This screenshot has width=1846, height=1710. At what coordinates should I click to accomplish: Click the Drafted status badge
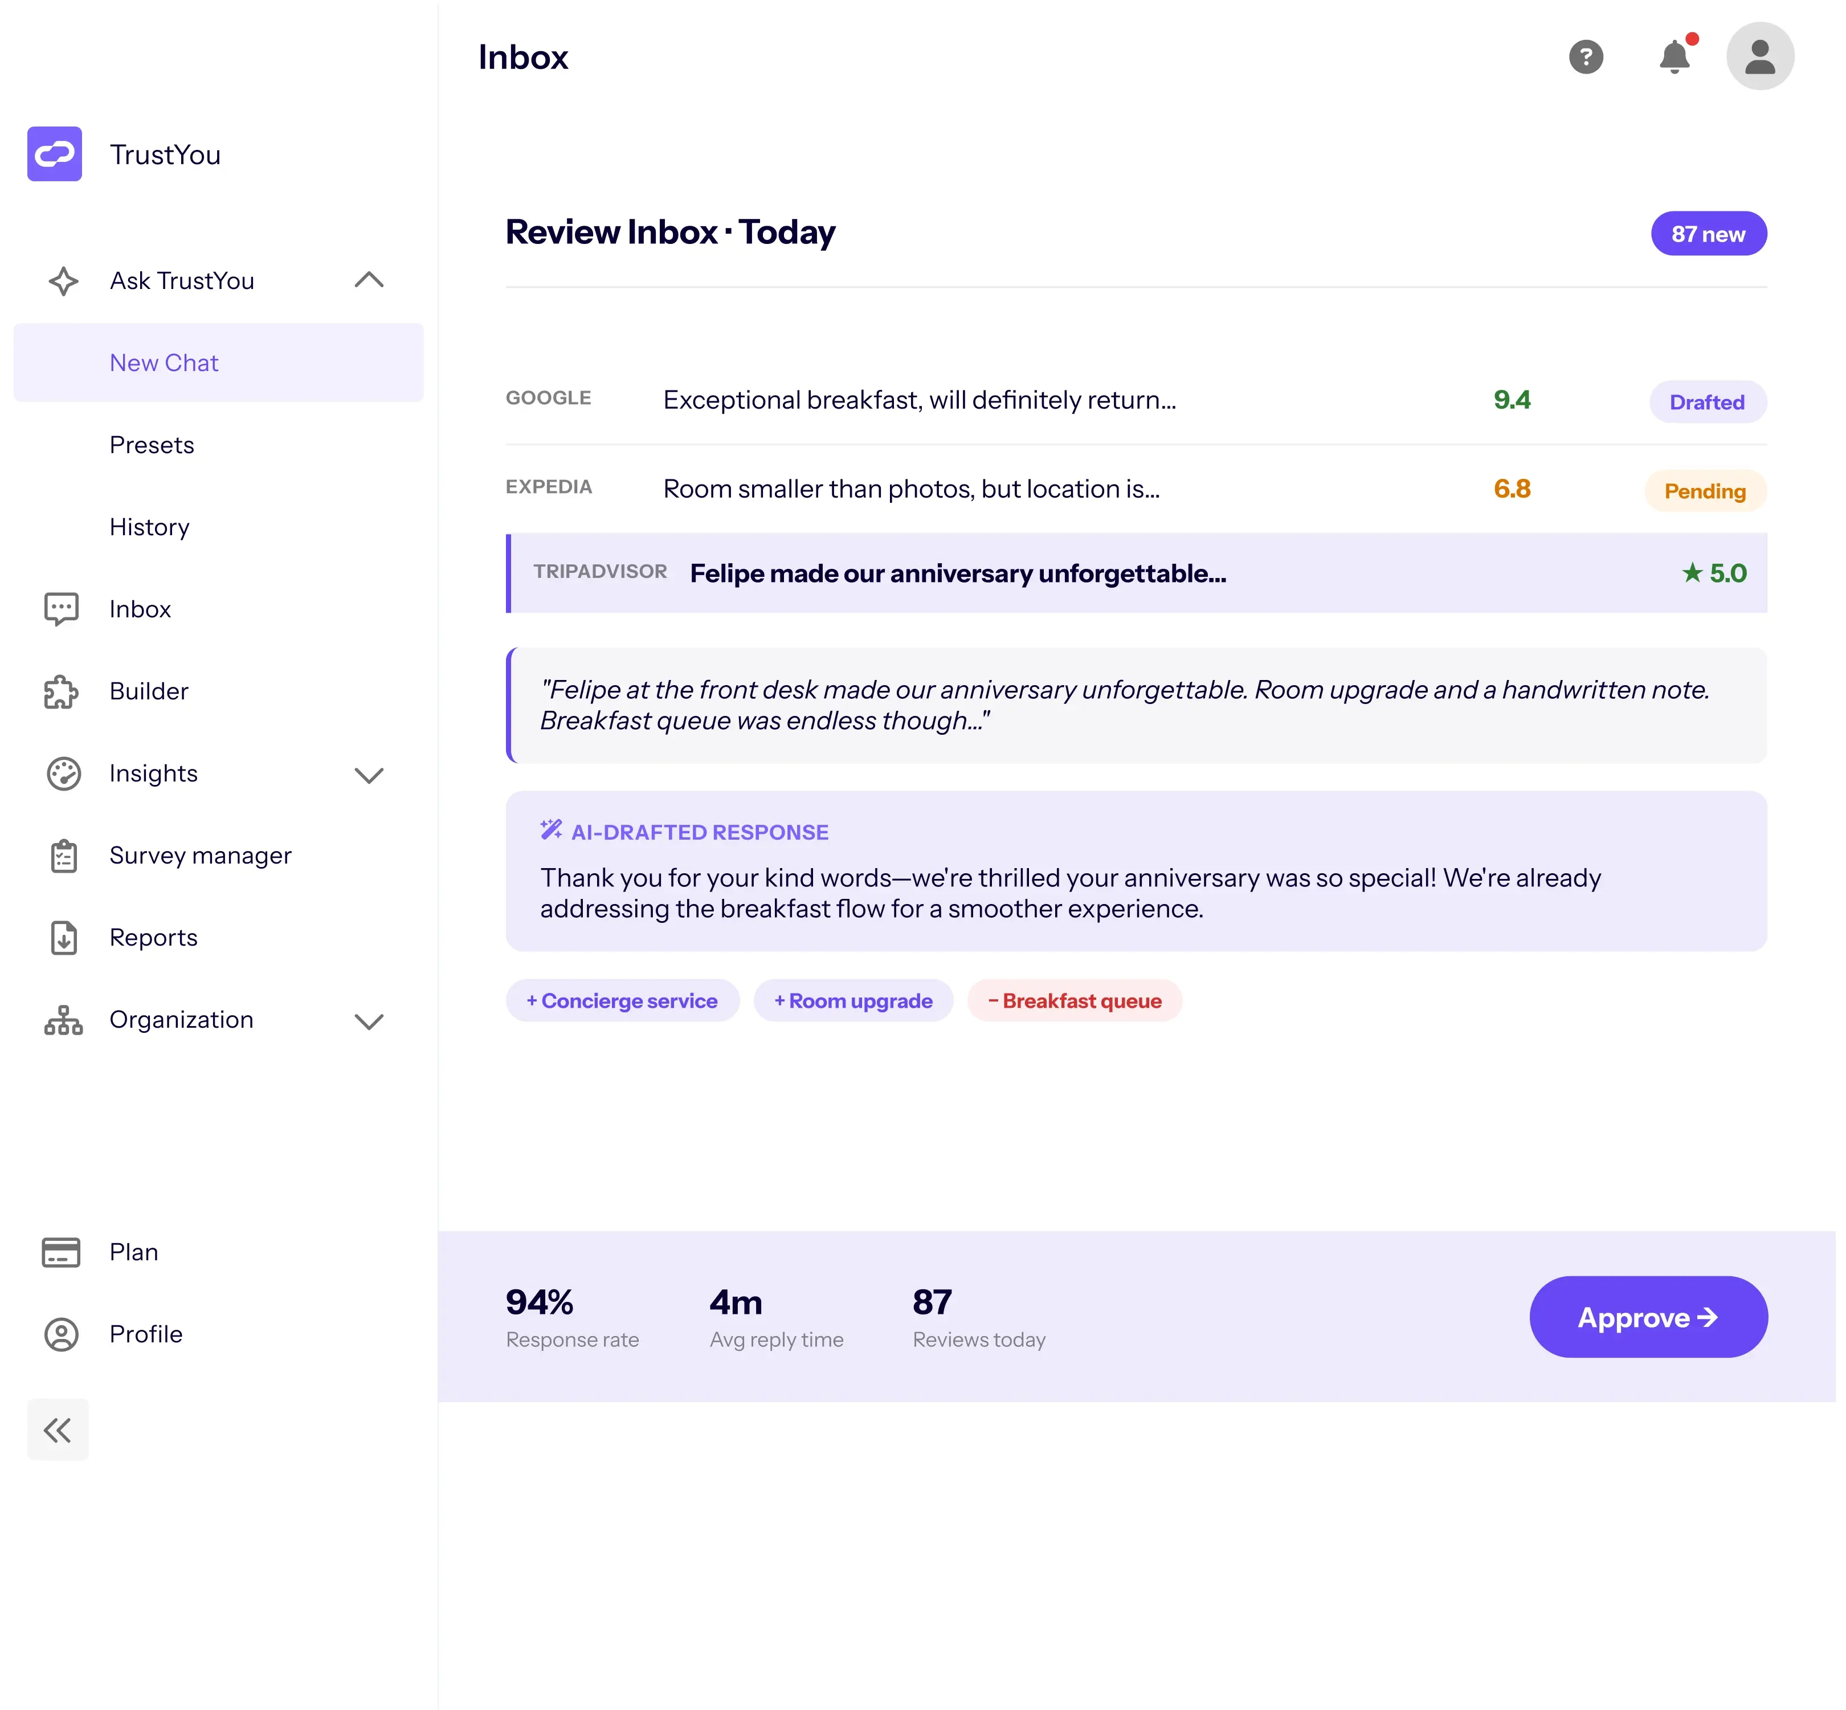[x=1708, y=402]
